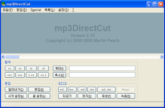
Task: Click the 편집(E) button in edit group
Action: [x=39, y=90]
